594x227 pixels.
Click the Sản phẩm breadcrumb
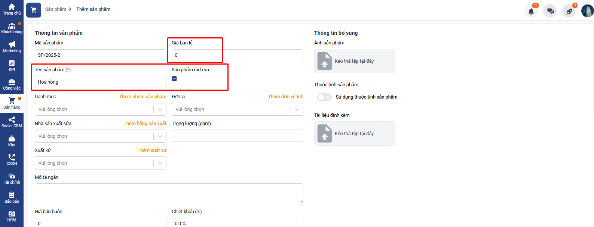[55, 9]
